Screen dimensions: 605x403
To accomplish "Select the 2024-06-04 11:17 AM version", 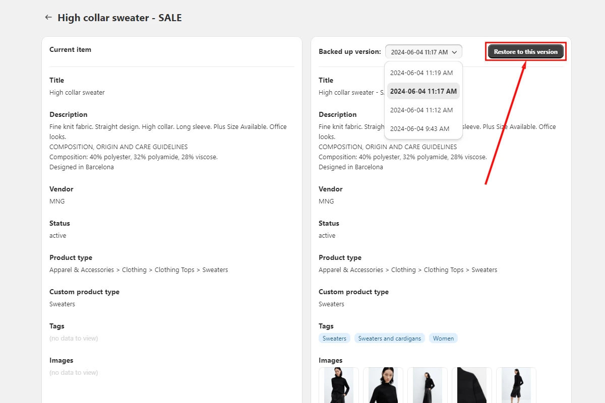I will click(423, 91).
